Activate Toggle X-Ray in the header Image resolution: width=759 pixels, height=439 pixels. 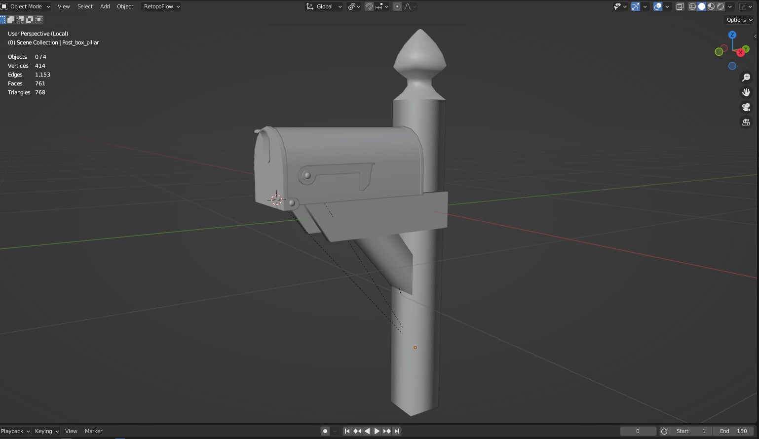(680, 6)
